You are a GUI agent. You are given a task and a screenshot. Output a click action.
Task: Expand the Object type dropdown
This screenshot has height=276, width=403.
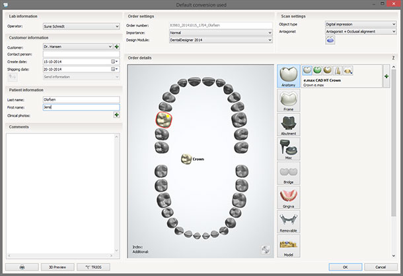(x=360, y=24)
